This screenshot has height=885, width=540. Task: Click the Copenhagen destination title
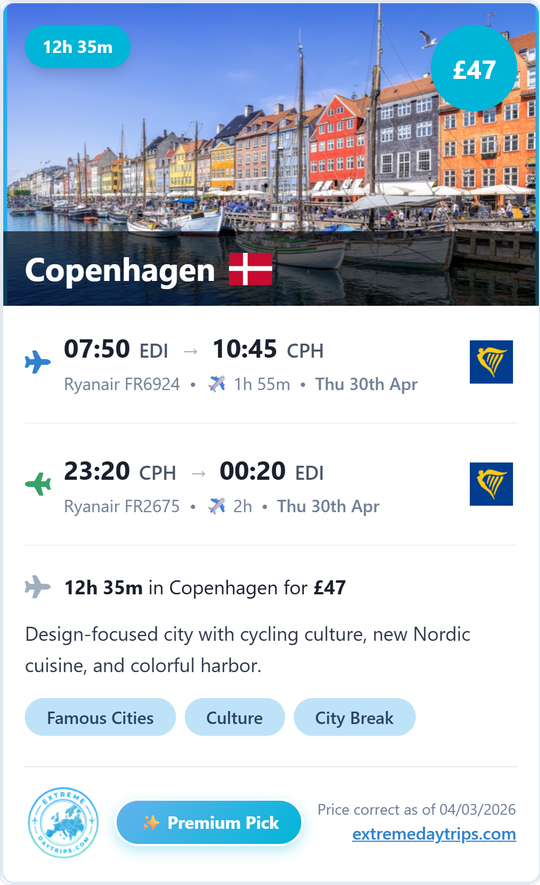point(120,270)
